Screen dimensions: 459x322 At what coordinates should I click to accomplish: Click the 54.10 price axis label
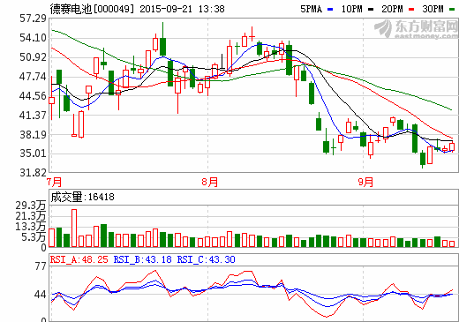coord(33,38)
